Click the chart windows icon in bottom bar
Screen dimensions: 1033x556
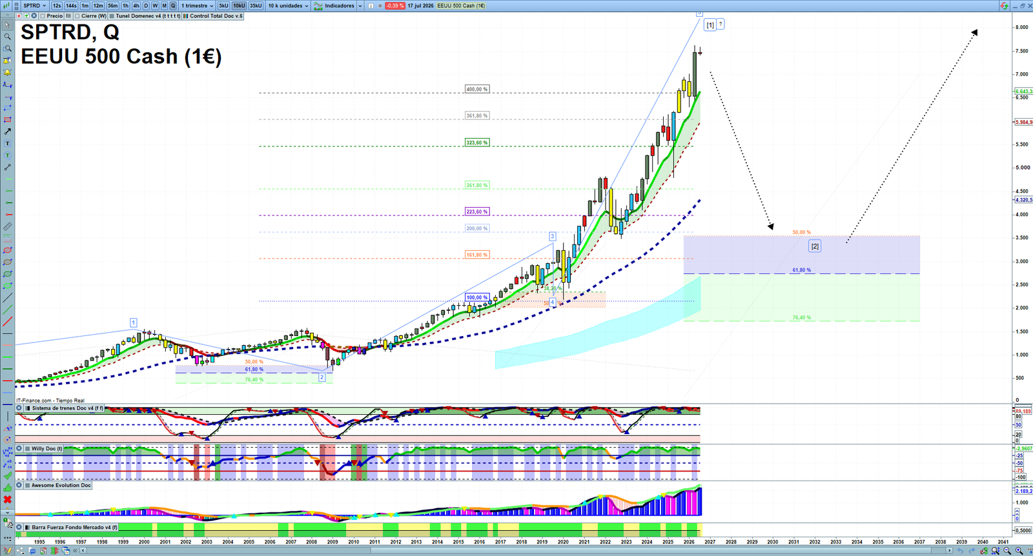66,551
